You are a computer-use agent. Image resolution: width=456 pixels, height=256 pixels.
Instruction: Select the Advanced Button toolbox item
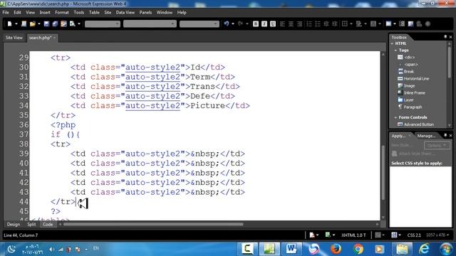pos(419,124)
